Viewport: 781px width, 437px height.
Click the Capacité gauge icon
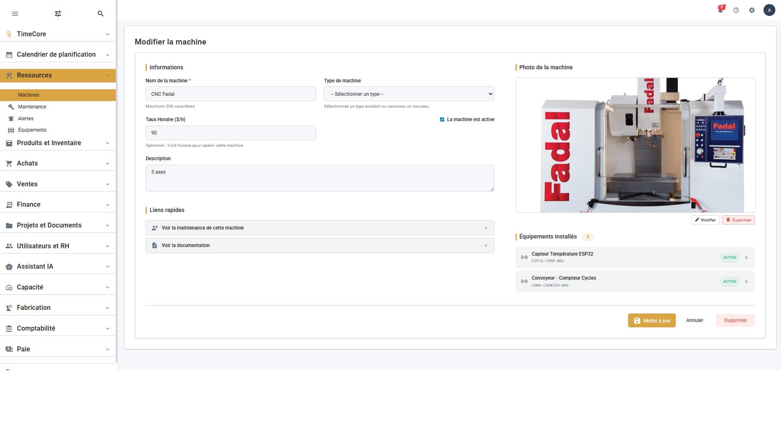pos(9,287)
